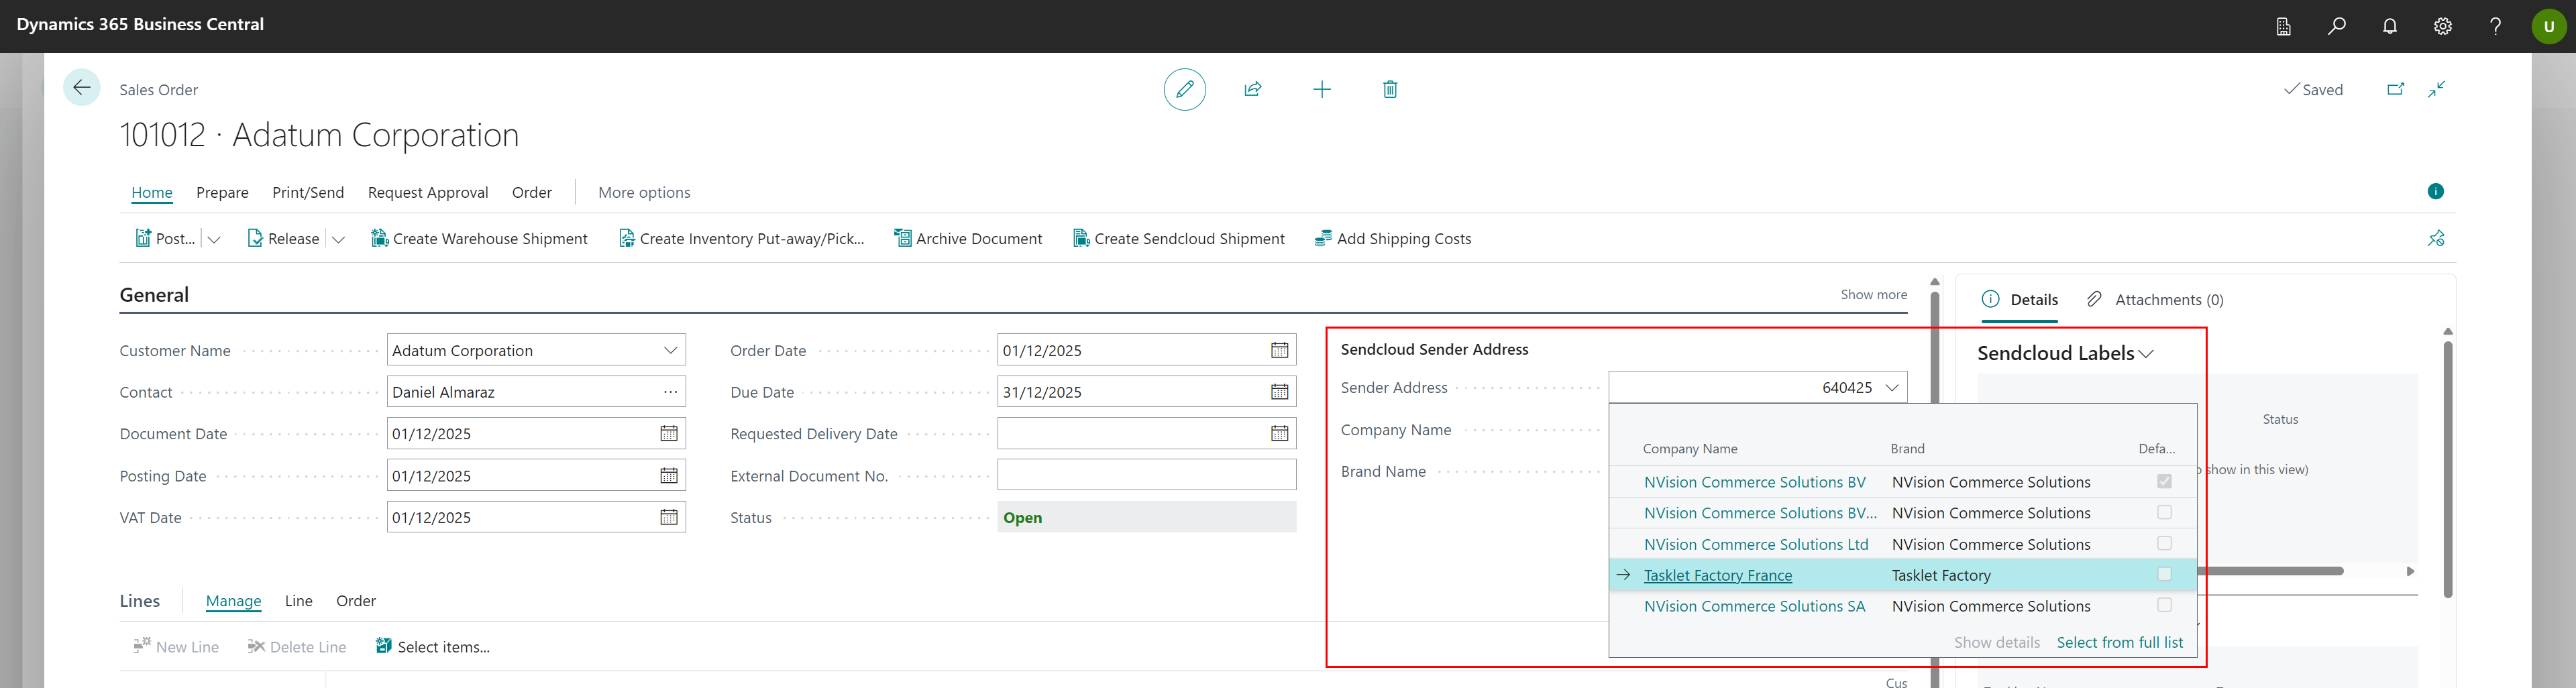Click the Contact lookup ellipsis
Screen dimensions: 2576x688
click(x=670, y=392)
